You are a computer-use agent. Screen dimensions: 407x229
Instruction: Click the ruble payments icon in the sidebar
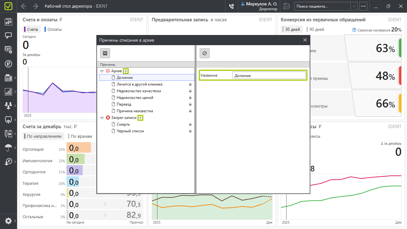[x=9, y=63]
